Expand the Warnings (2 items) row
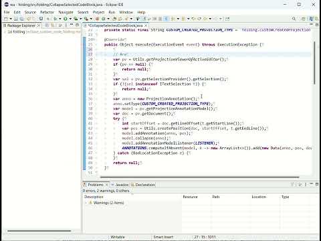Screen dimensions: 321x241 click(x=86, y=203)
